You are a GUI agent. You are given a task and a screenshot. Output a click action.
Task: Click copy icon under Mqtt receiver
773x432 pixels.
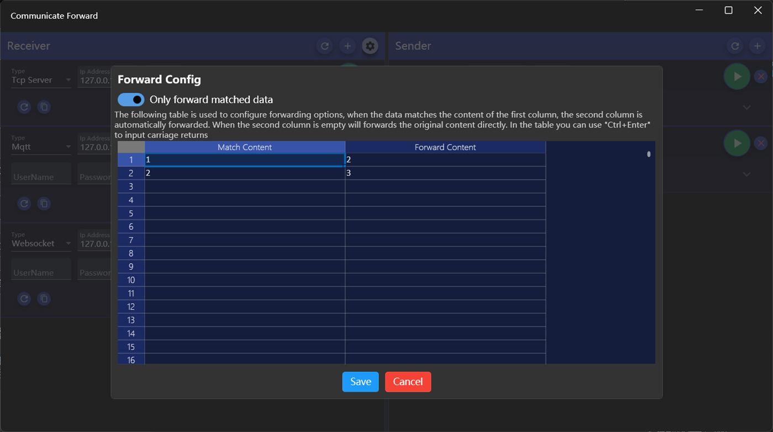point(44,204)
